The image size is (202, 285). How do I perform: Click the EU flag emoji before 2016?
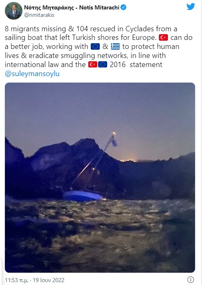(103, 65)
